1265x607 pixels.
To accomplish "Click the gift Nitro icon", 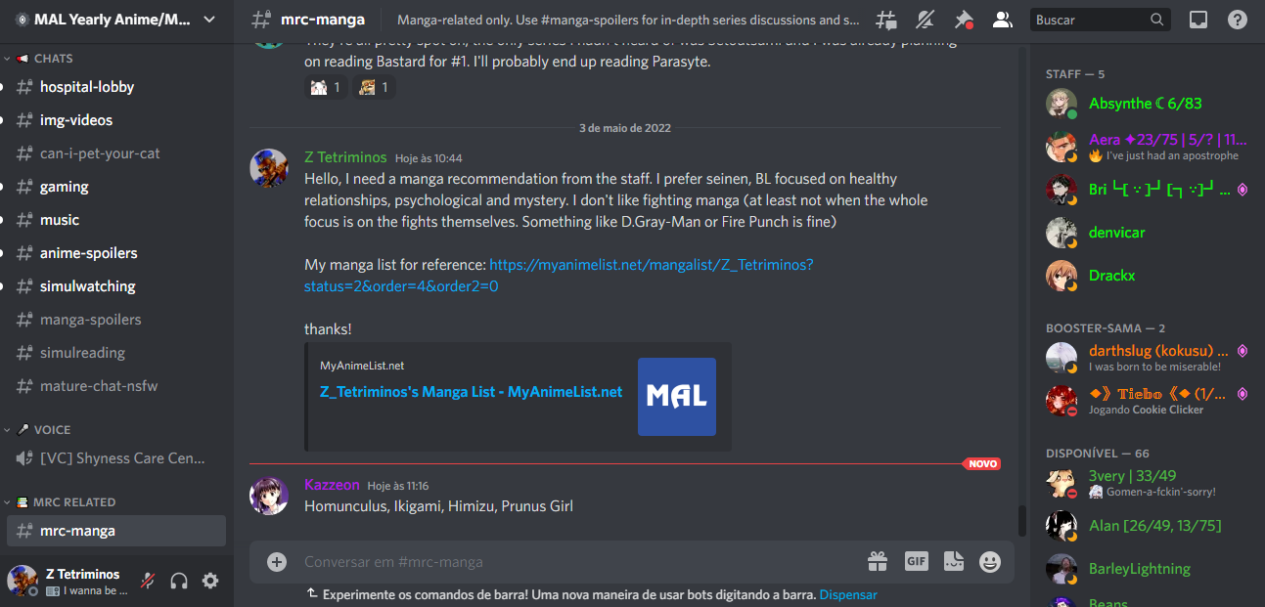I will [878, 561].
